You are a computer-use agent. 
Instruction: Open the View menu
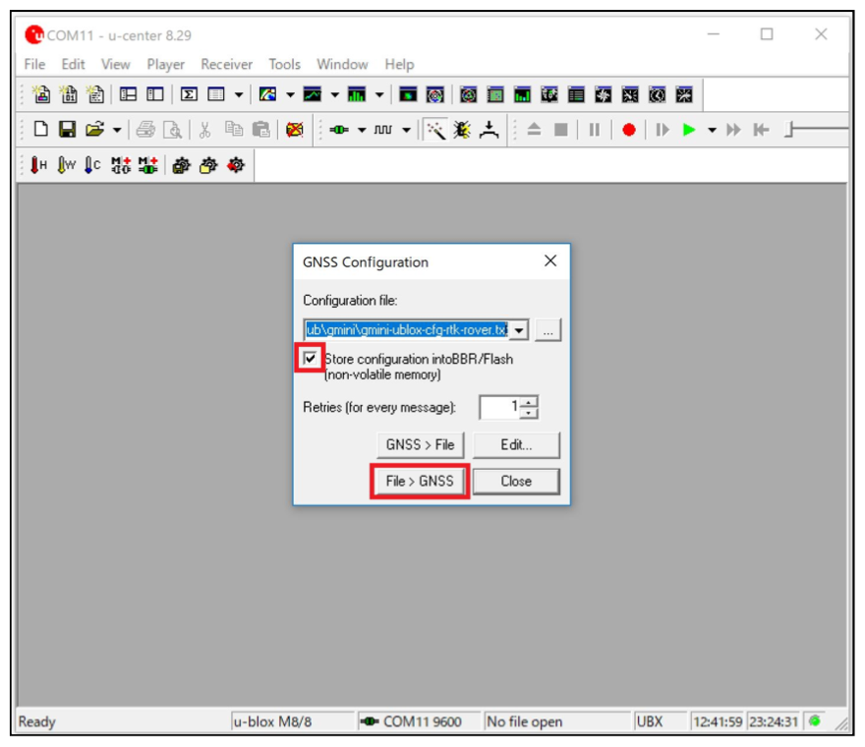point(116,65)
